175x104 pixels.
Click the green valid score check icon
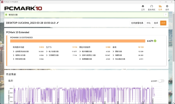coord(6,15)
